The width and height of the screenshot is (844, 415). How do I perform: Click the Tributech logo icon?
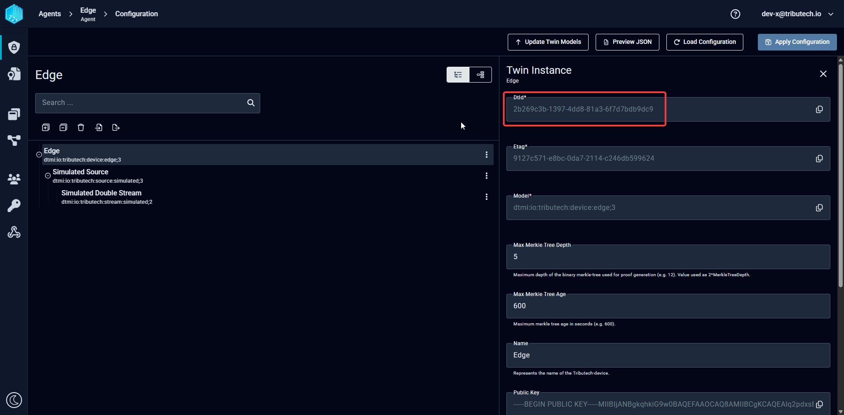14,14
